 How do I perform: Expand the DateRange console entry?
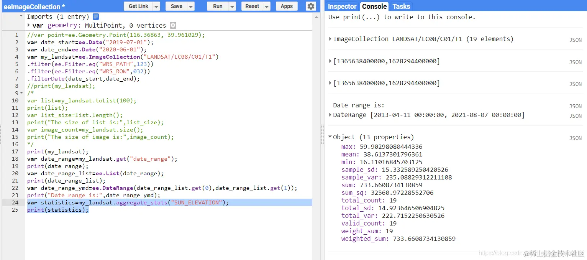pos(330,115)
